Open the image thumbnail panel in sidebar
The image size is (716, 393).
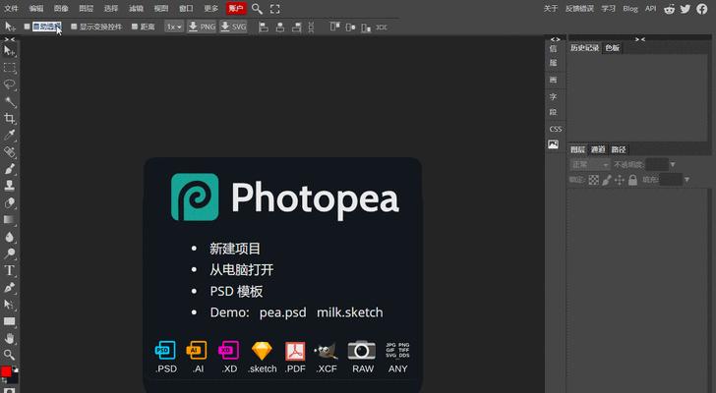[x=554, y=144]
